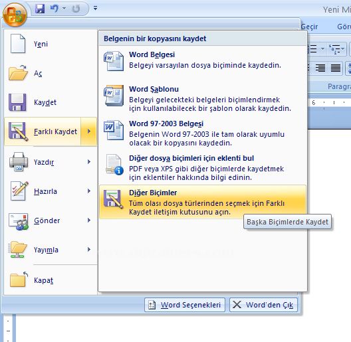Click the floppy disk icon beside Kaydet
The height and width of the screenshot is (342, 351).
point(17,102)
